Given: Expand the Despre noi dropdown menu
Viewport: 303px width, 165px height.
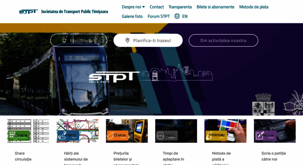Looking at the screenshot, I should pos(133,7).
